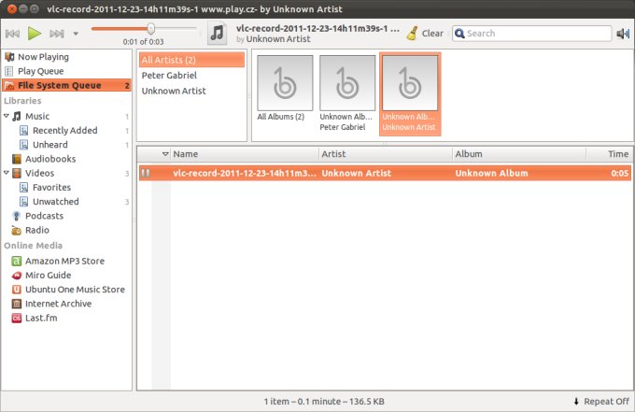Skip to the next track
The height and width of the screenshot is (412, 635).
click(55, 34)
